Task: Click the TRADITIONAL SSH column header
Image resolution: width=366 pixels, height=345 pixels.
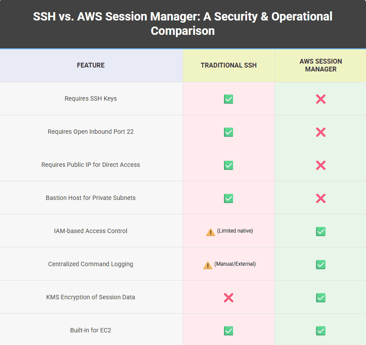Action: tap(228, 65)
